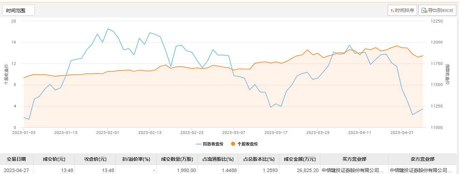Select the 成交数量(万股) column header
Screen dimensions: 459x174
coord(177,159)
